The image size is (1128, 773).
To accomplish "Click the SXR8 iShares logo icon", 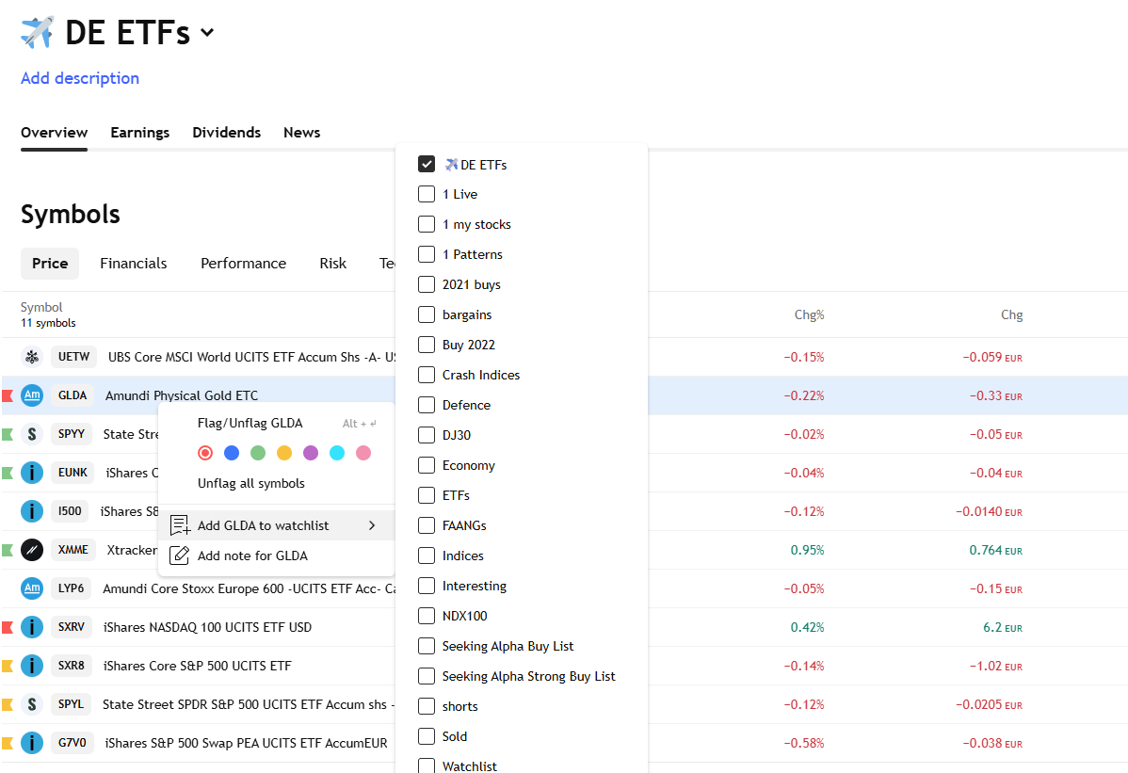I will pyautogui.click(x=32, y=666).
